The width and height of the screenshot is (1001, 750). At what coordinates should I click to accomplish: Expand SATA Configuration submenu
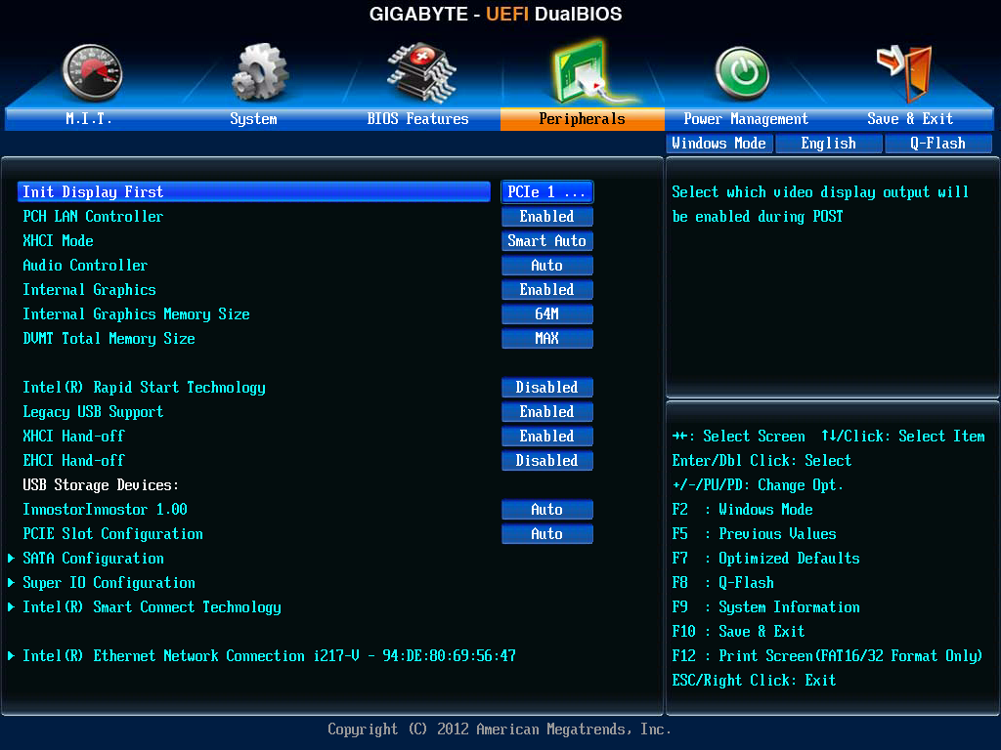(x=93, y=559)
